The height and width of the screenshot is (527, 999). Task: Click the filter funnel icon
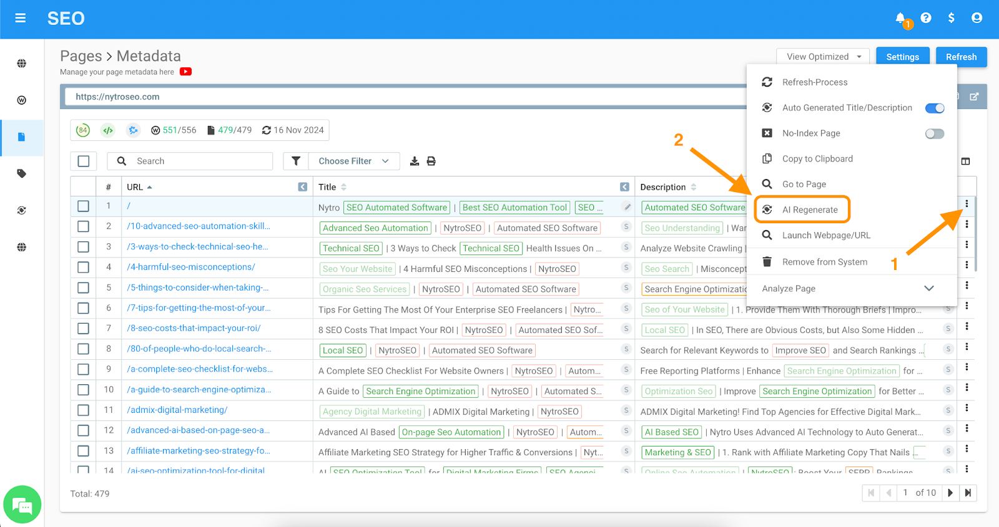coord(296,161)
